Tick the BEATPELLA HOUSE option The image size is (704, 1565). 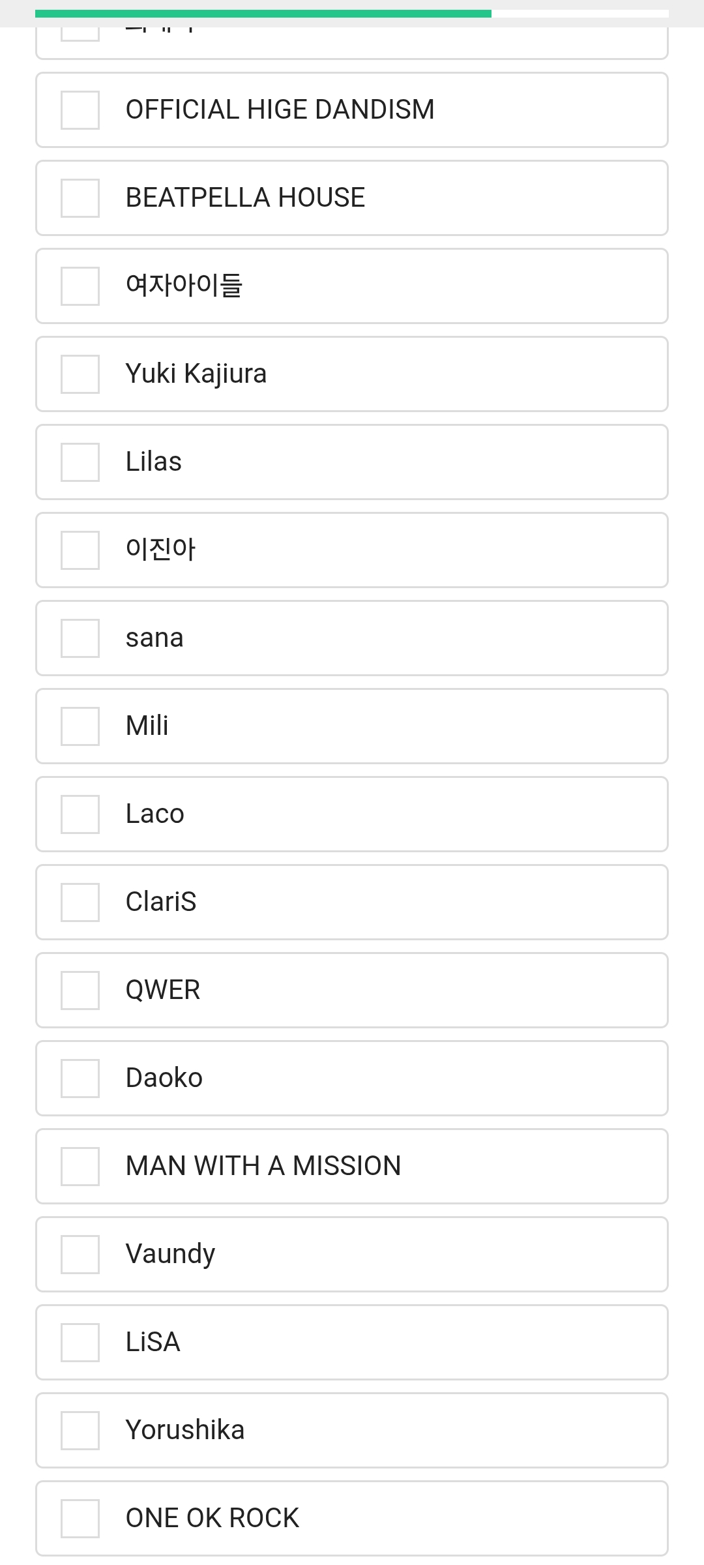[80, 198]
